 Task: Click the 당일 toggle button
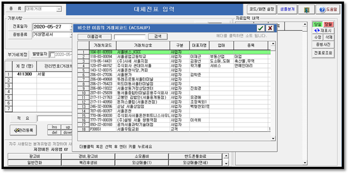click(x=318, y=24)
